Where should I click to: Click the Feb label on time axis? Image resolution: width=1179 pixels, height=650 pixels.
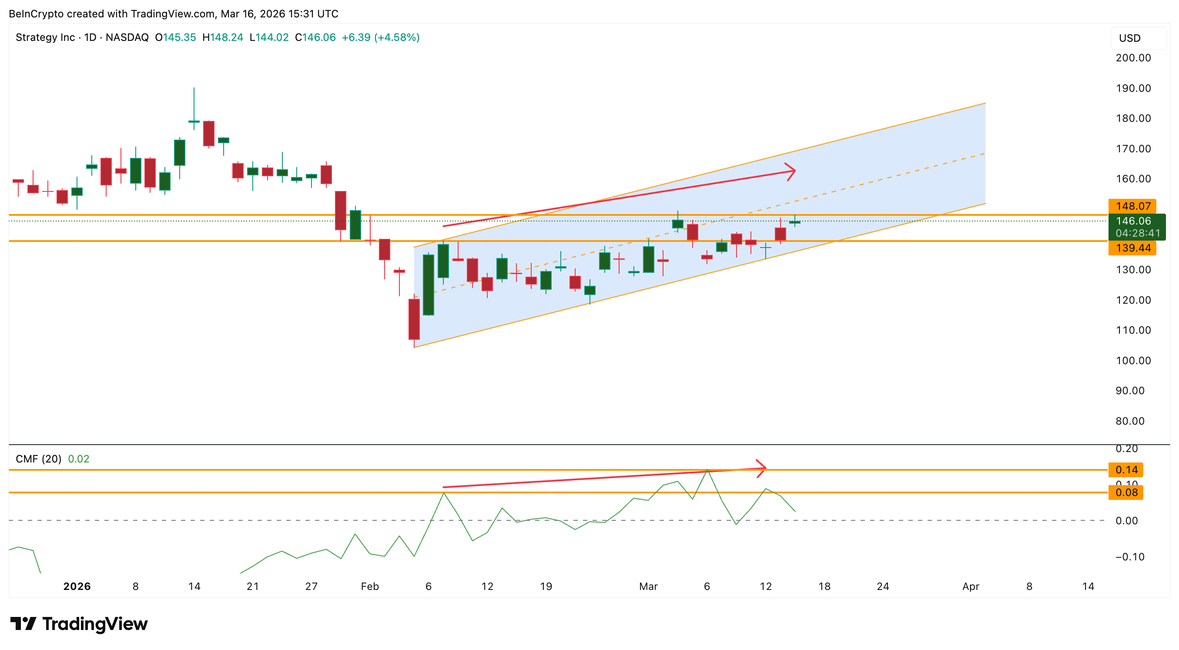click(x=370, y=586)
